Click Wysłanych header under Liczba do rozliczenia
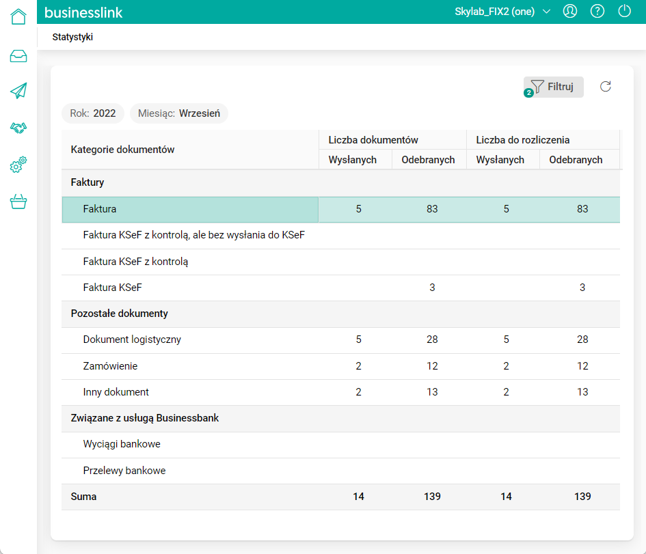Screen dimensions: 646x554 503,159
